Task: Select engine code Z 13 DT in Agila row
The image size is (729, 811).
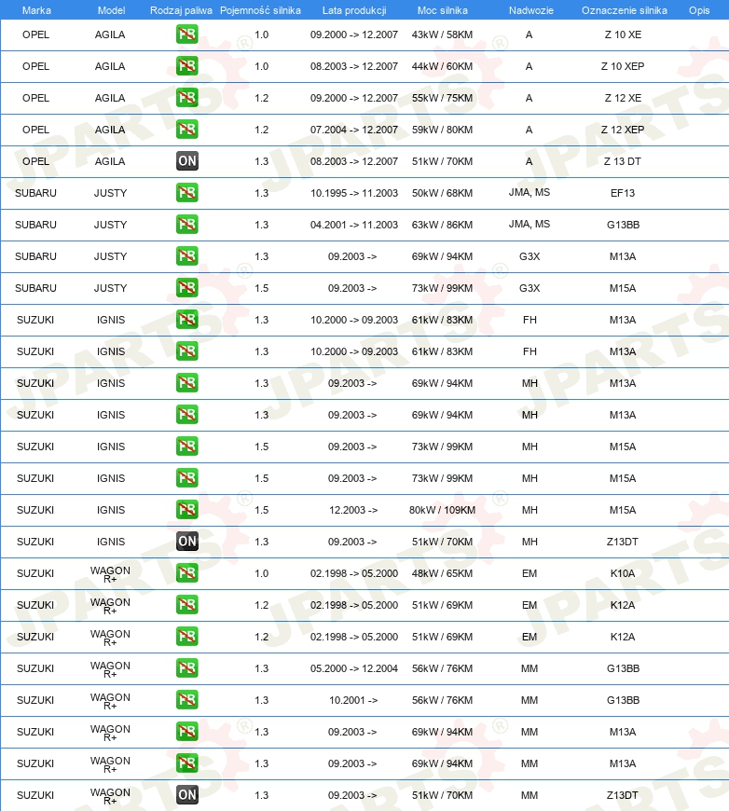Action: coord(623,161)
